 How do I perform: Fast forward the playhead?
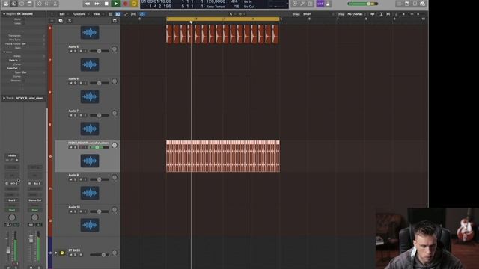(97, 4)
